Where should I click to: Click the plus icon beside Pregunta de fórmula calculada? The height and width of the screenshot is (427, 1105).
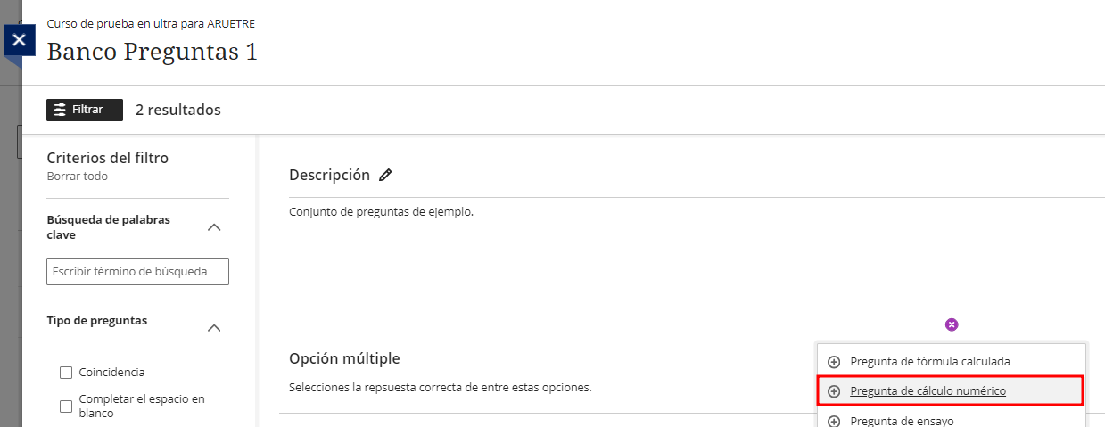(x=834, y=362)
